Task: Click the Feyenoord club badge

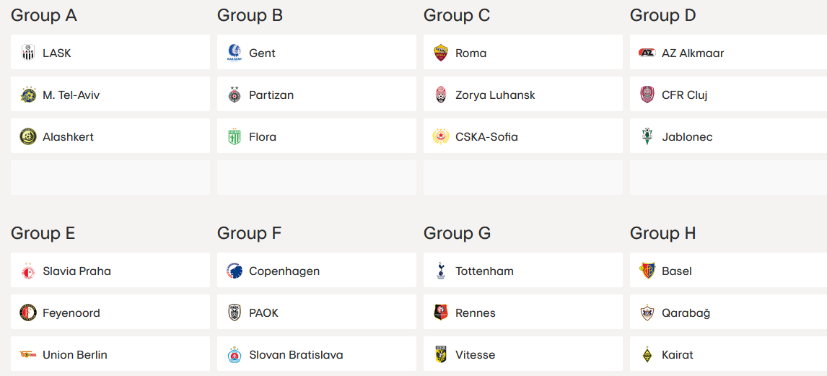Action: point(28,312)
